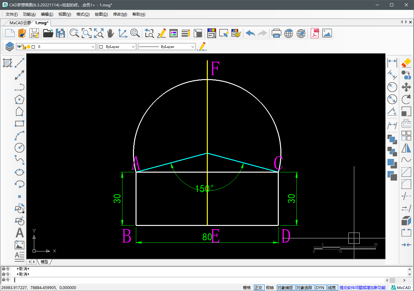This screenshot has height=291, width=414.
Task: Close the current document tab with X
Action: point(410,22)
